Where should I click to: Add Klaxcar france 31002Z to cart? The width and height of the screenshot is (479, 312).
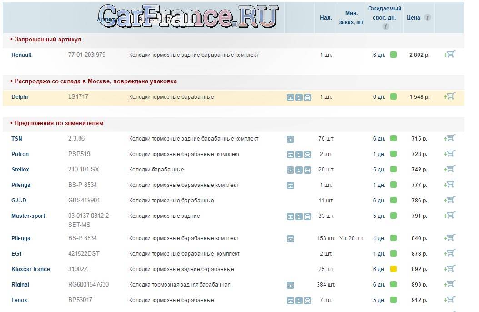pos(449,269)
